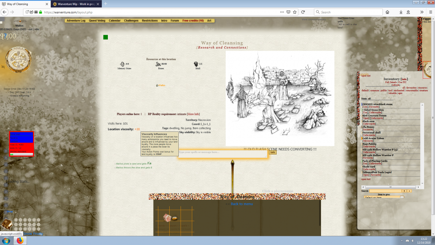Use the 7 Sided Stone Dice

click(x=365, y=112)
